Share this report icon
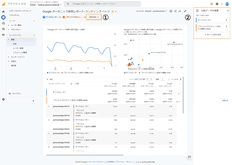Viewport: 232px width, 165px height. tap(175, 11)
